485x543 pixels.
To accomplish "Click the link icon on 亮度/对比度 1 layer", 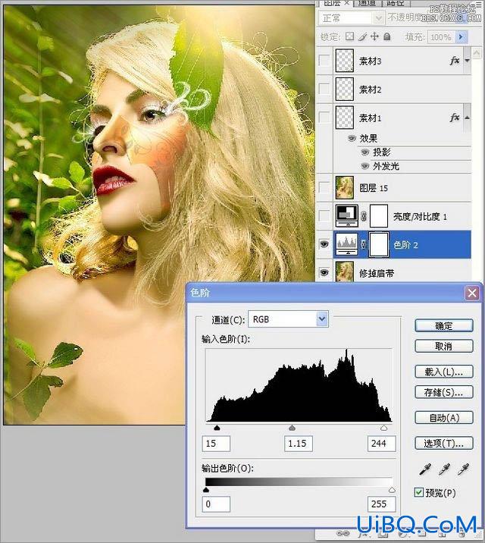I will (364, 216).
